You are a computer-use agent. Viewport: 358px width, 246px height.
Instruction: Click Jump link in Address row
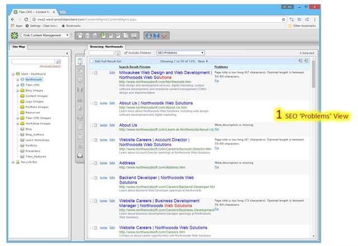tap(103, 163)
